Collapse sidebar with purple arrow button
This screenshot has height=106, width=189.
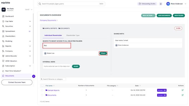(34, 76)
